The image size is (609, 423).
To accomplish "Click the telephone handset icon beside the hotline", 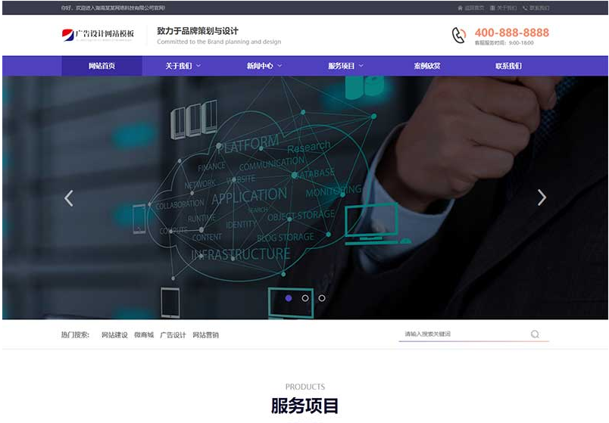I will pyautogui.click(x=459, y=36).
